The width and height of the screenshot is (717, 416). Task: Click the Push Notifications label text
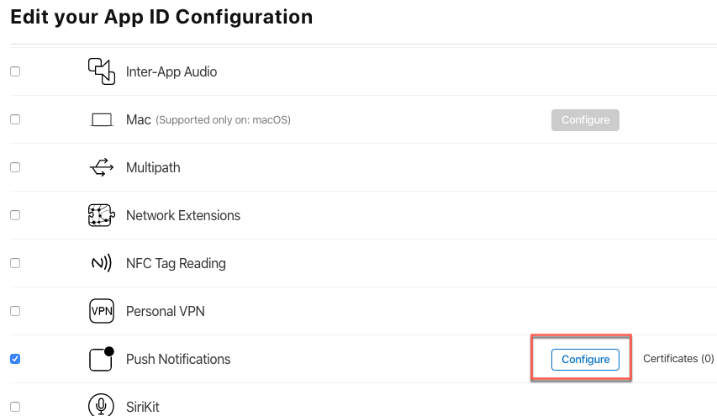[178, 360]
